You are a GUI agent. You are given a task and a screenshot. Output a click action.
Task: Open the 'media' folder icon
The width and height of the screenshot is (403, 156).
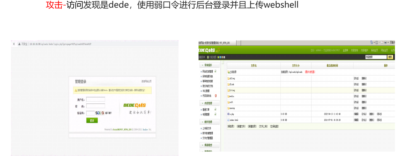click(229, 96)
